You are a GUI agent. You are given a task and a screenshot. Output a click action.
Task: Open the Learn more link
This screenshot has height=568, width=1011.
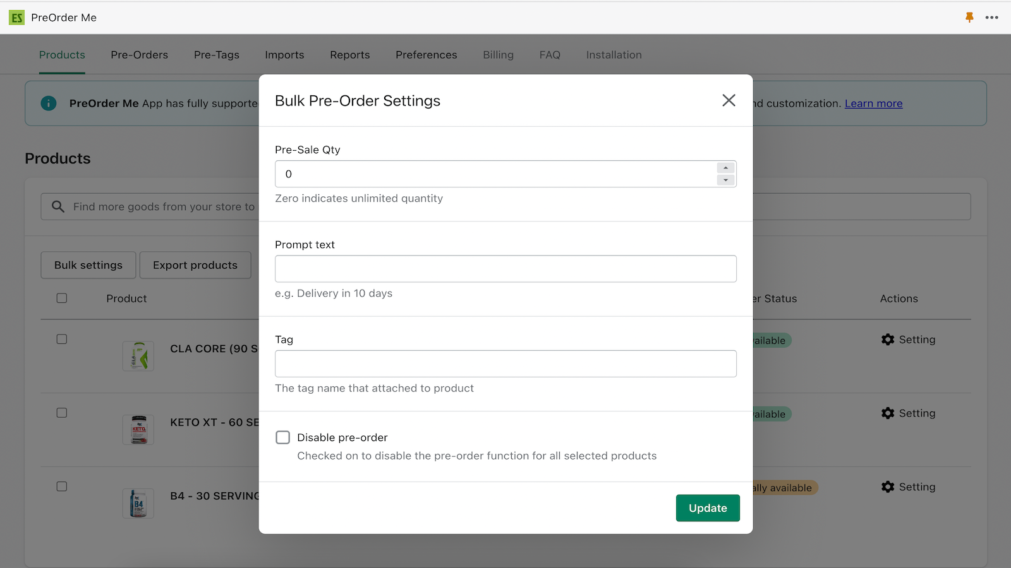pyautogui.click(x=873, y=103)
